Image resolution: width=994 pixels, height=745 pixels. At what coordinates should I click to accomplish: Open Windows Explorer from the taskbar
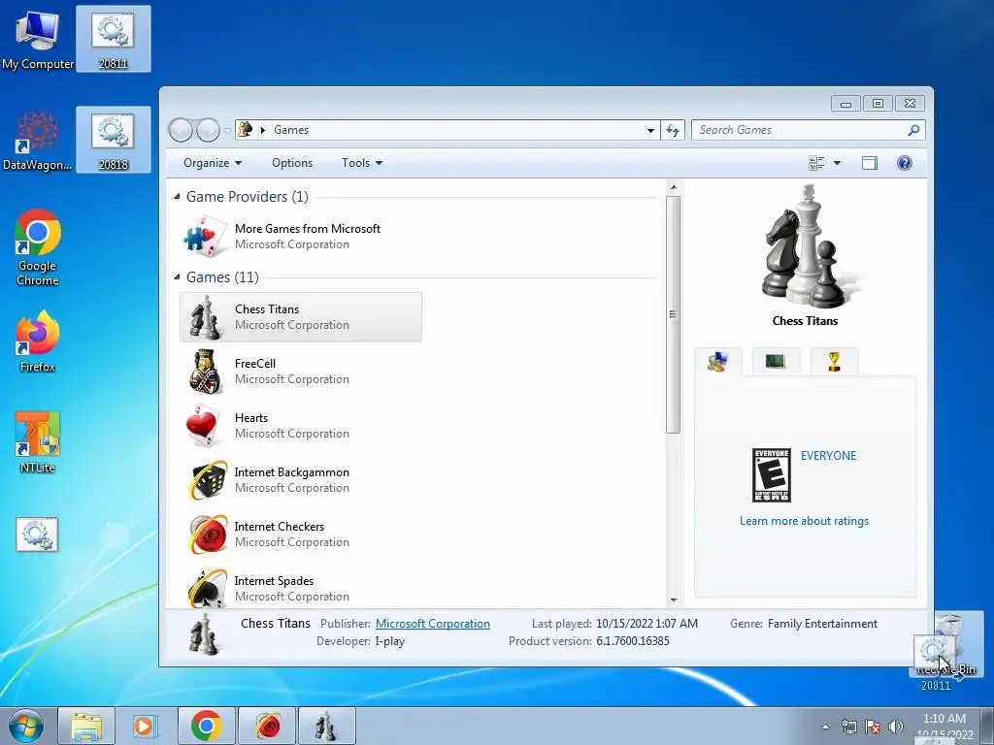(86, 726)
